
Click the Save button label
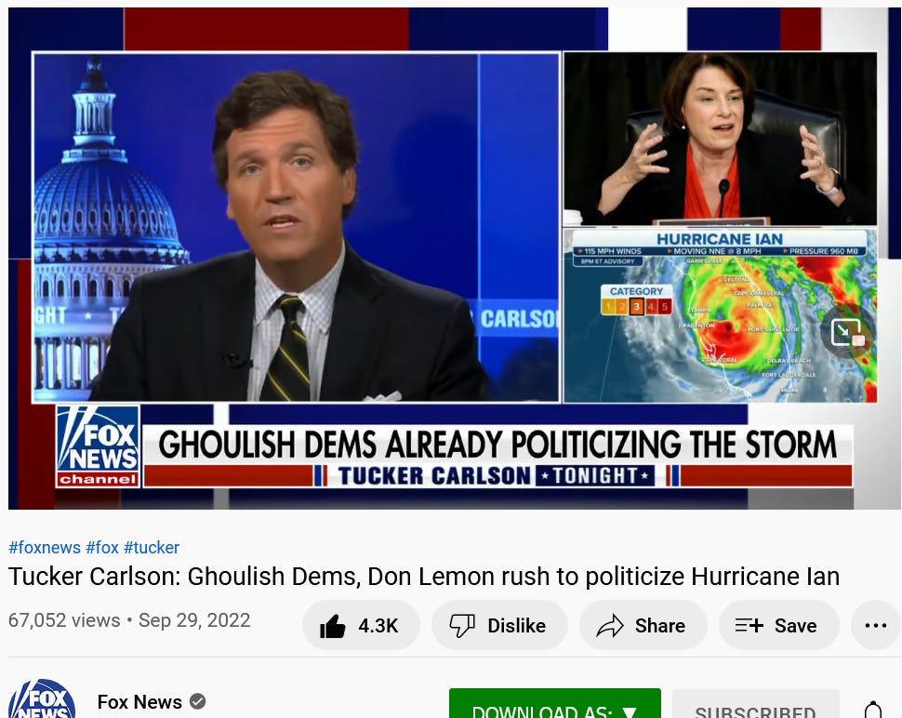796,625
